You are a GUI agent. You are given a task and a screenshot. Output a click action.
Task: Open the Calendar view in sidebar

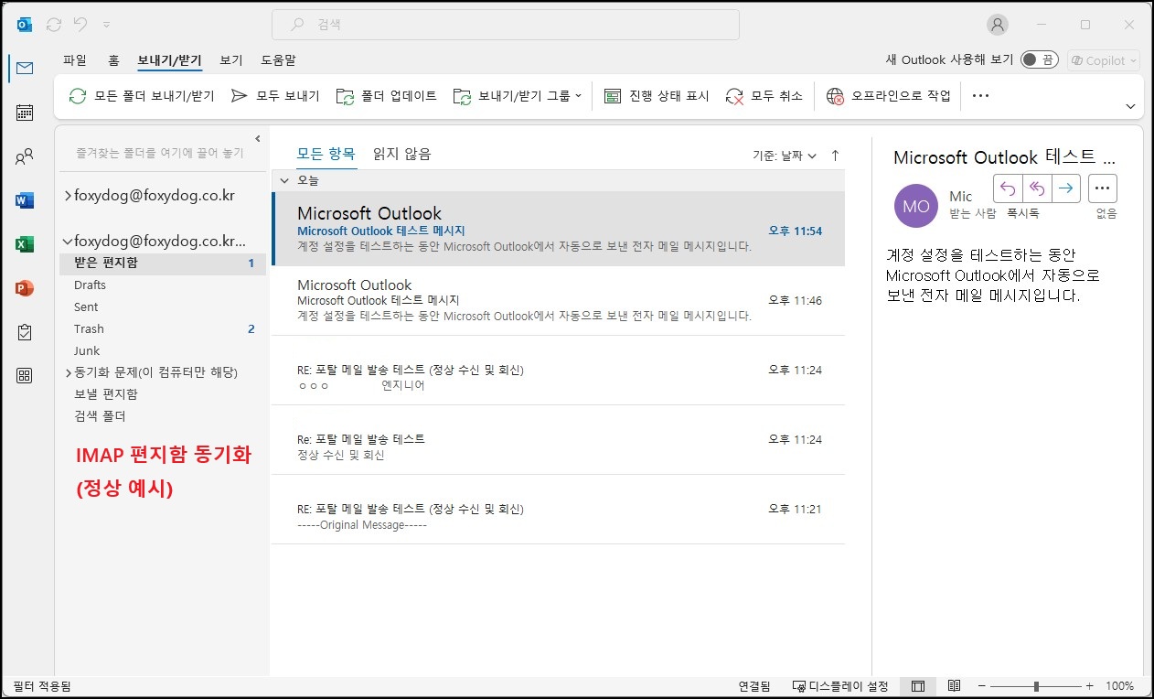click(x=25, y=113)
